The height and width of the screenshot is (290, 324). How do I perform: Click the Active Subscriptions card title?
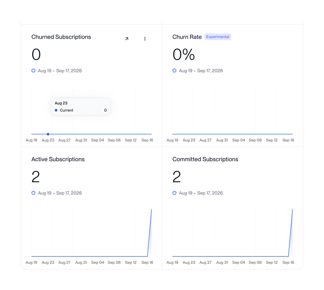pos(58,159)
